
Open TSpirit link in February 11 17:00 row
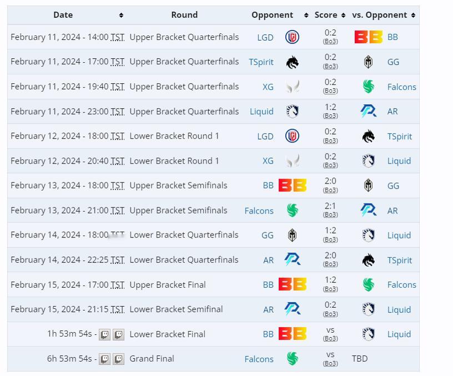click(x=261, y=62)
